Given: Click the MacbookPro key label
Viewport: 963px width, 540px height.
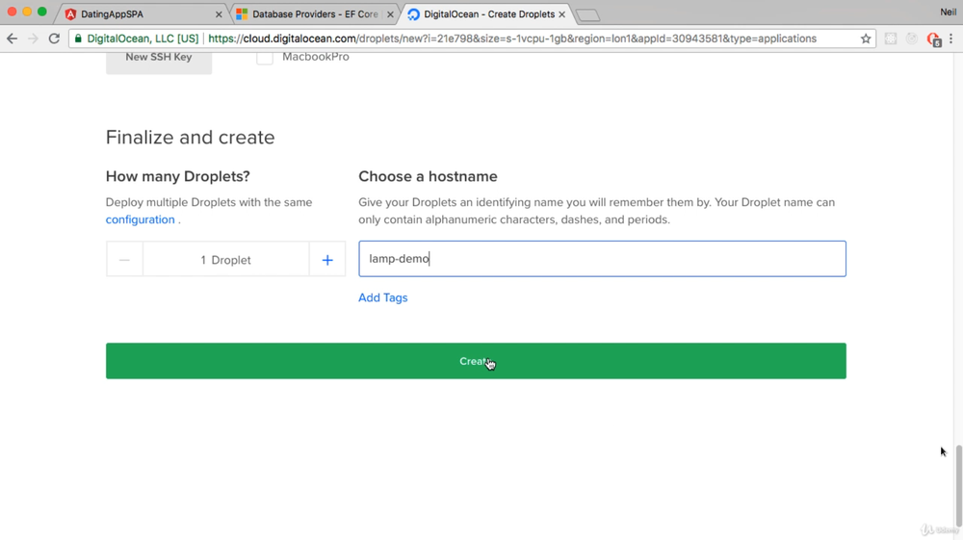Looking at the screenshot, I should click(316, 57).
